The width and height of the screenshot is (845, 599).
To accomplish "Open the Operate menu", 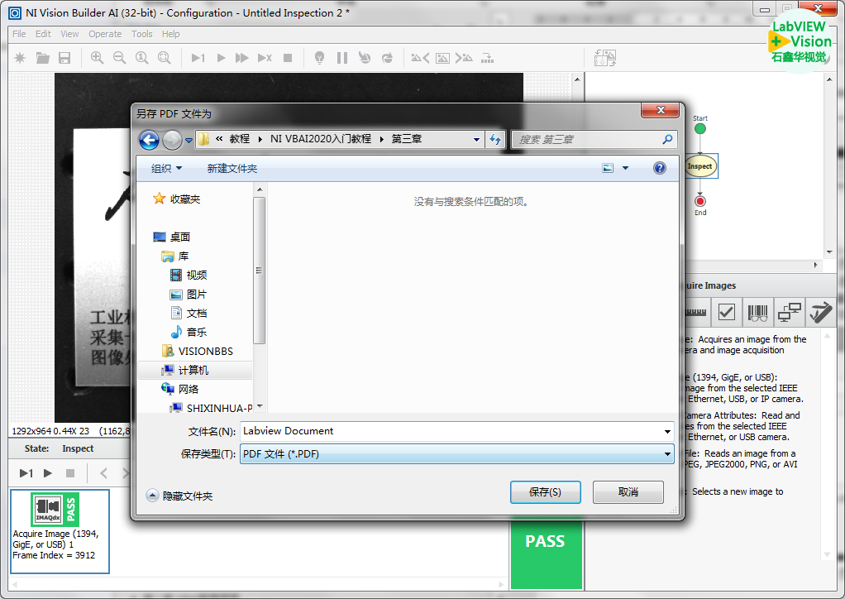I will 105,34.
